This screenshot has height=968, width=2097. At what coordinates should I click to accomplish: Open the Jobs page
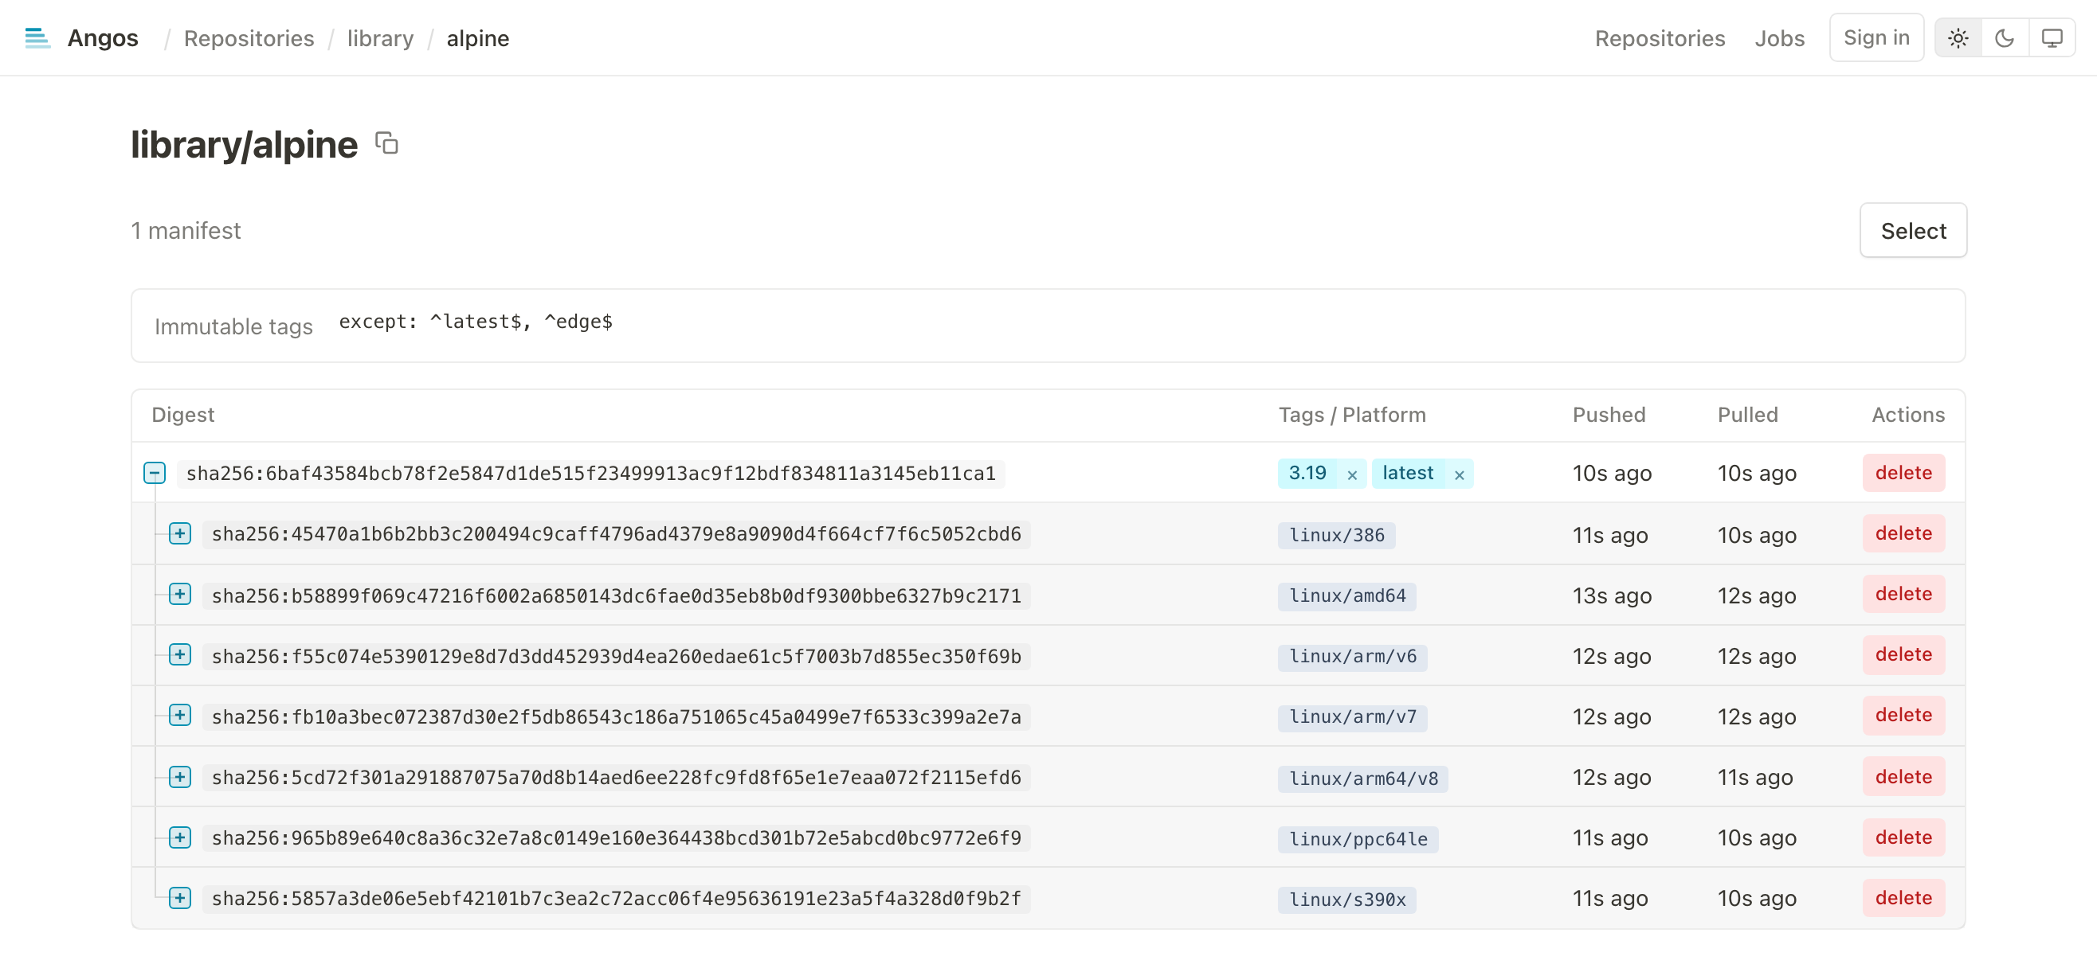[x=1780, y=38]
